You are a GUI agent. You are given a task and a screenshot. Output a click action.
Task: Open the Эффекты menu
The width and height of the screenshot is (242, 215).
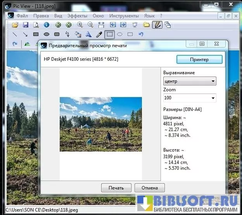coord(77,16)
